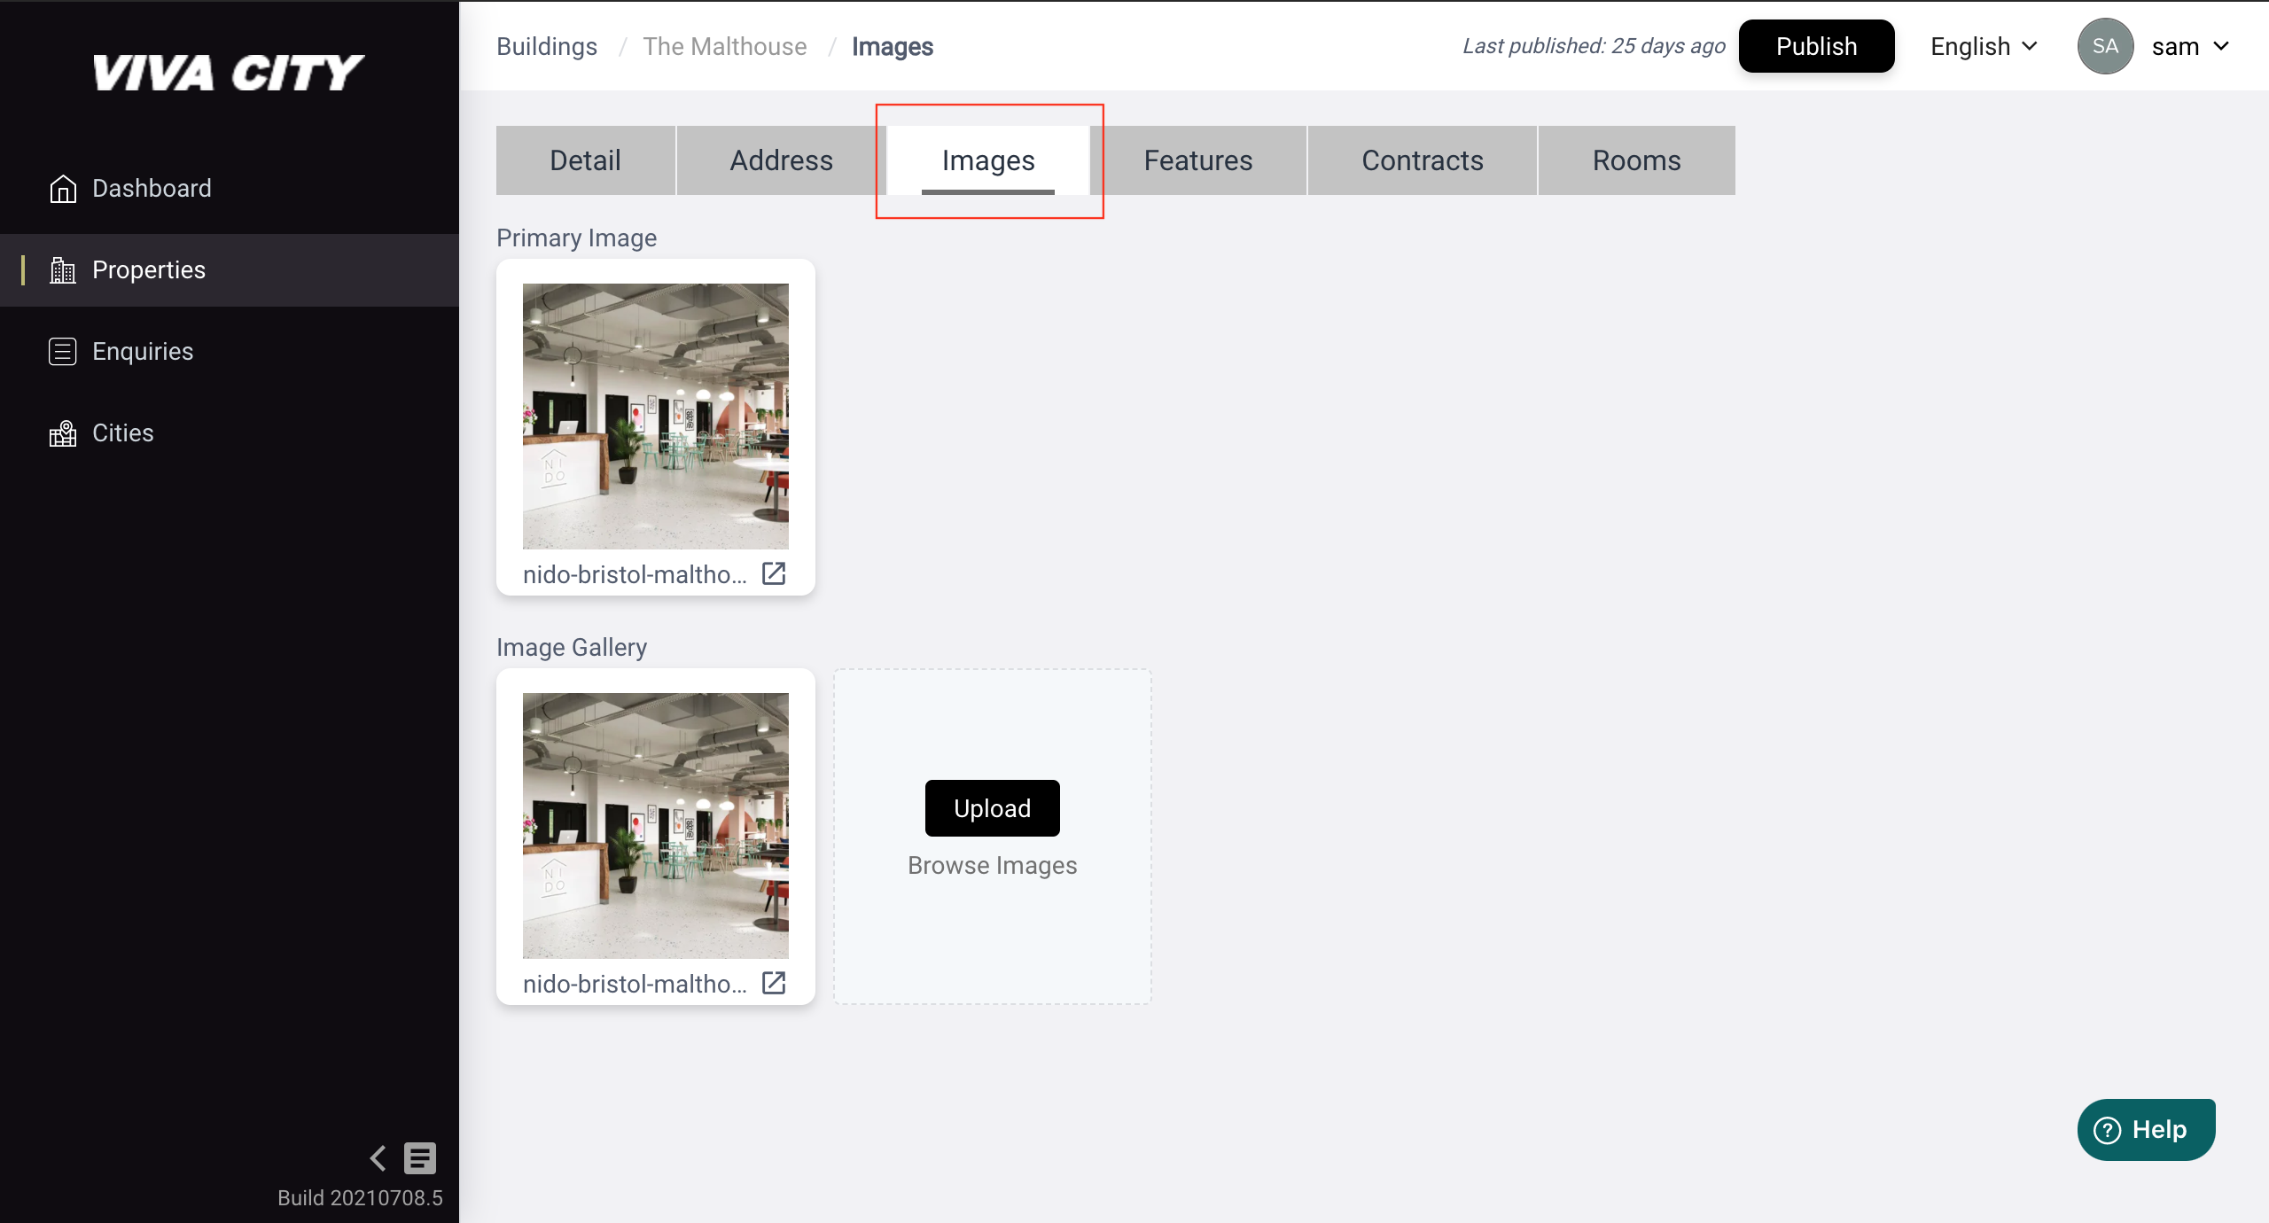
Task: Switch to the Features tab
Action: (1197, 160)
